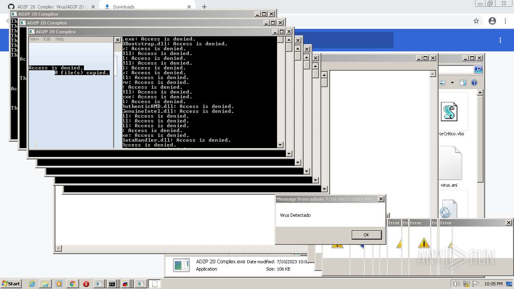Click the backmost ADZP 20 Complex window title icon
Viewport: 514px width, 289px height.
point(14,14)
